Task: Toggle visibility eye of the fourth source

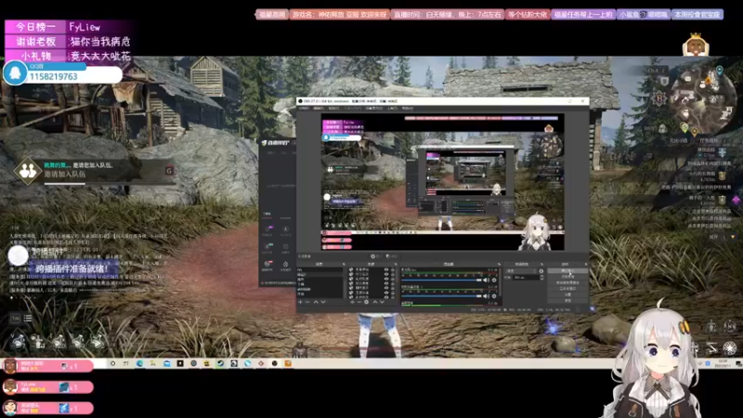Action: pyautogui.click(x=386, y=283)
